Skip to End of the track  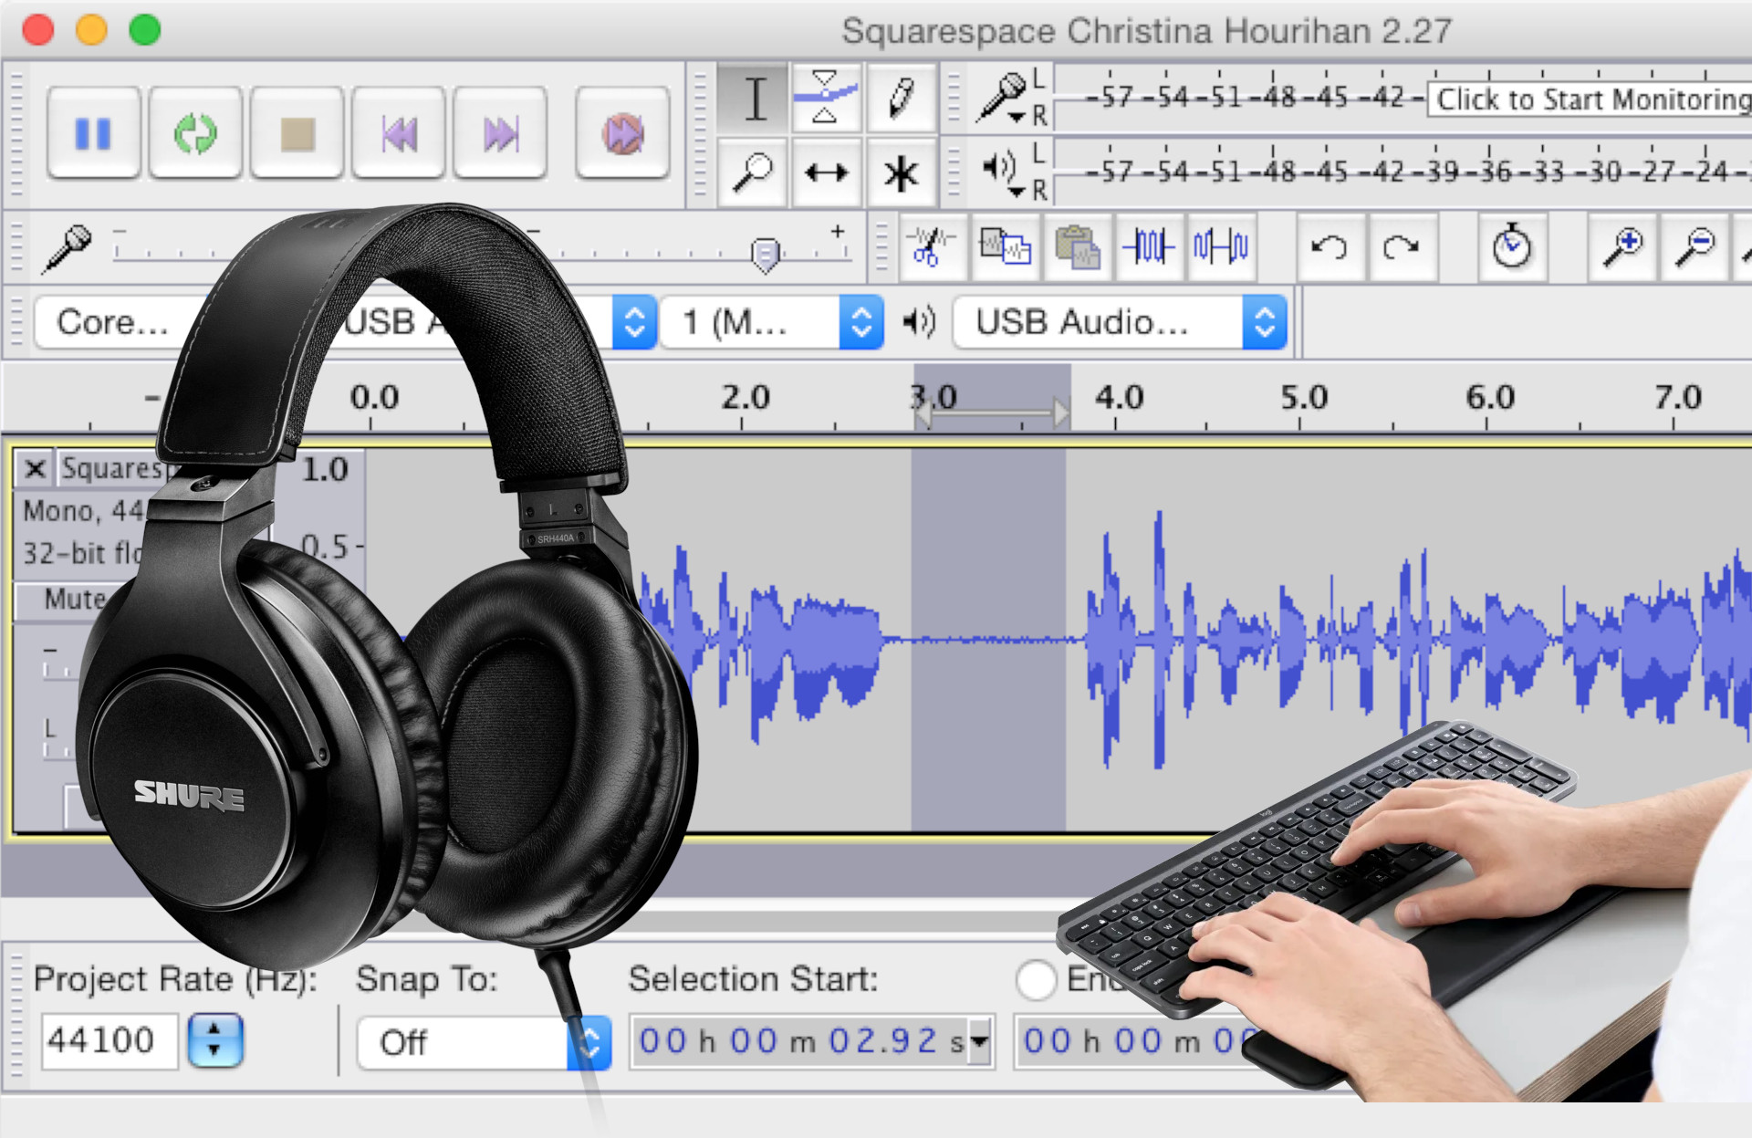[x=500, y=133]
